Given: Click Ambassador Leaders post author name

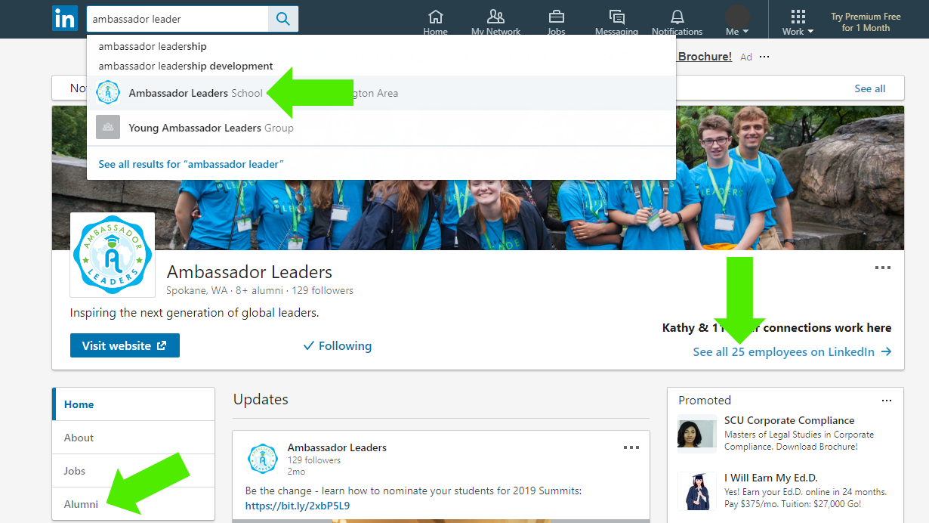Looking at the screenshot, I should tap(337, 447).
